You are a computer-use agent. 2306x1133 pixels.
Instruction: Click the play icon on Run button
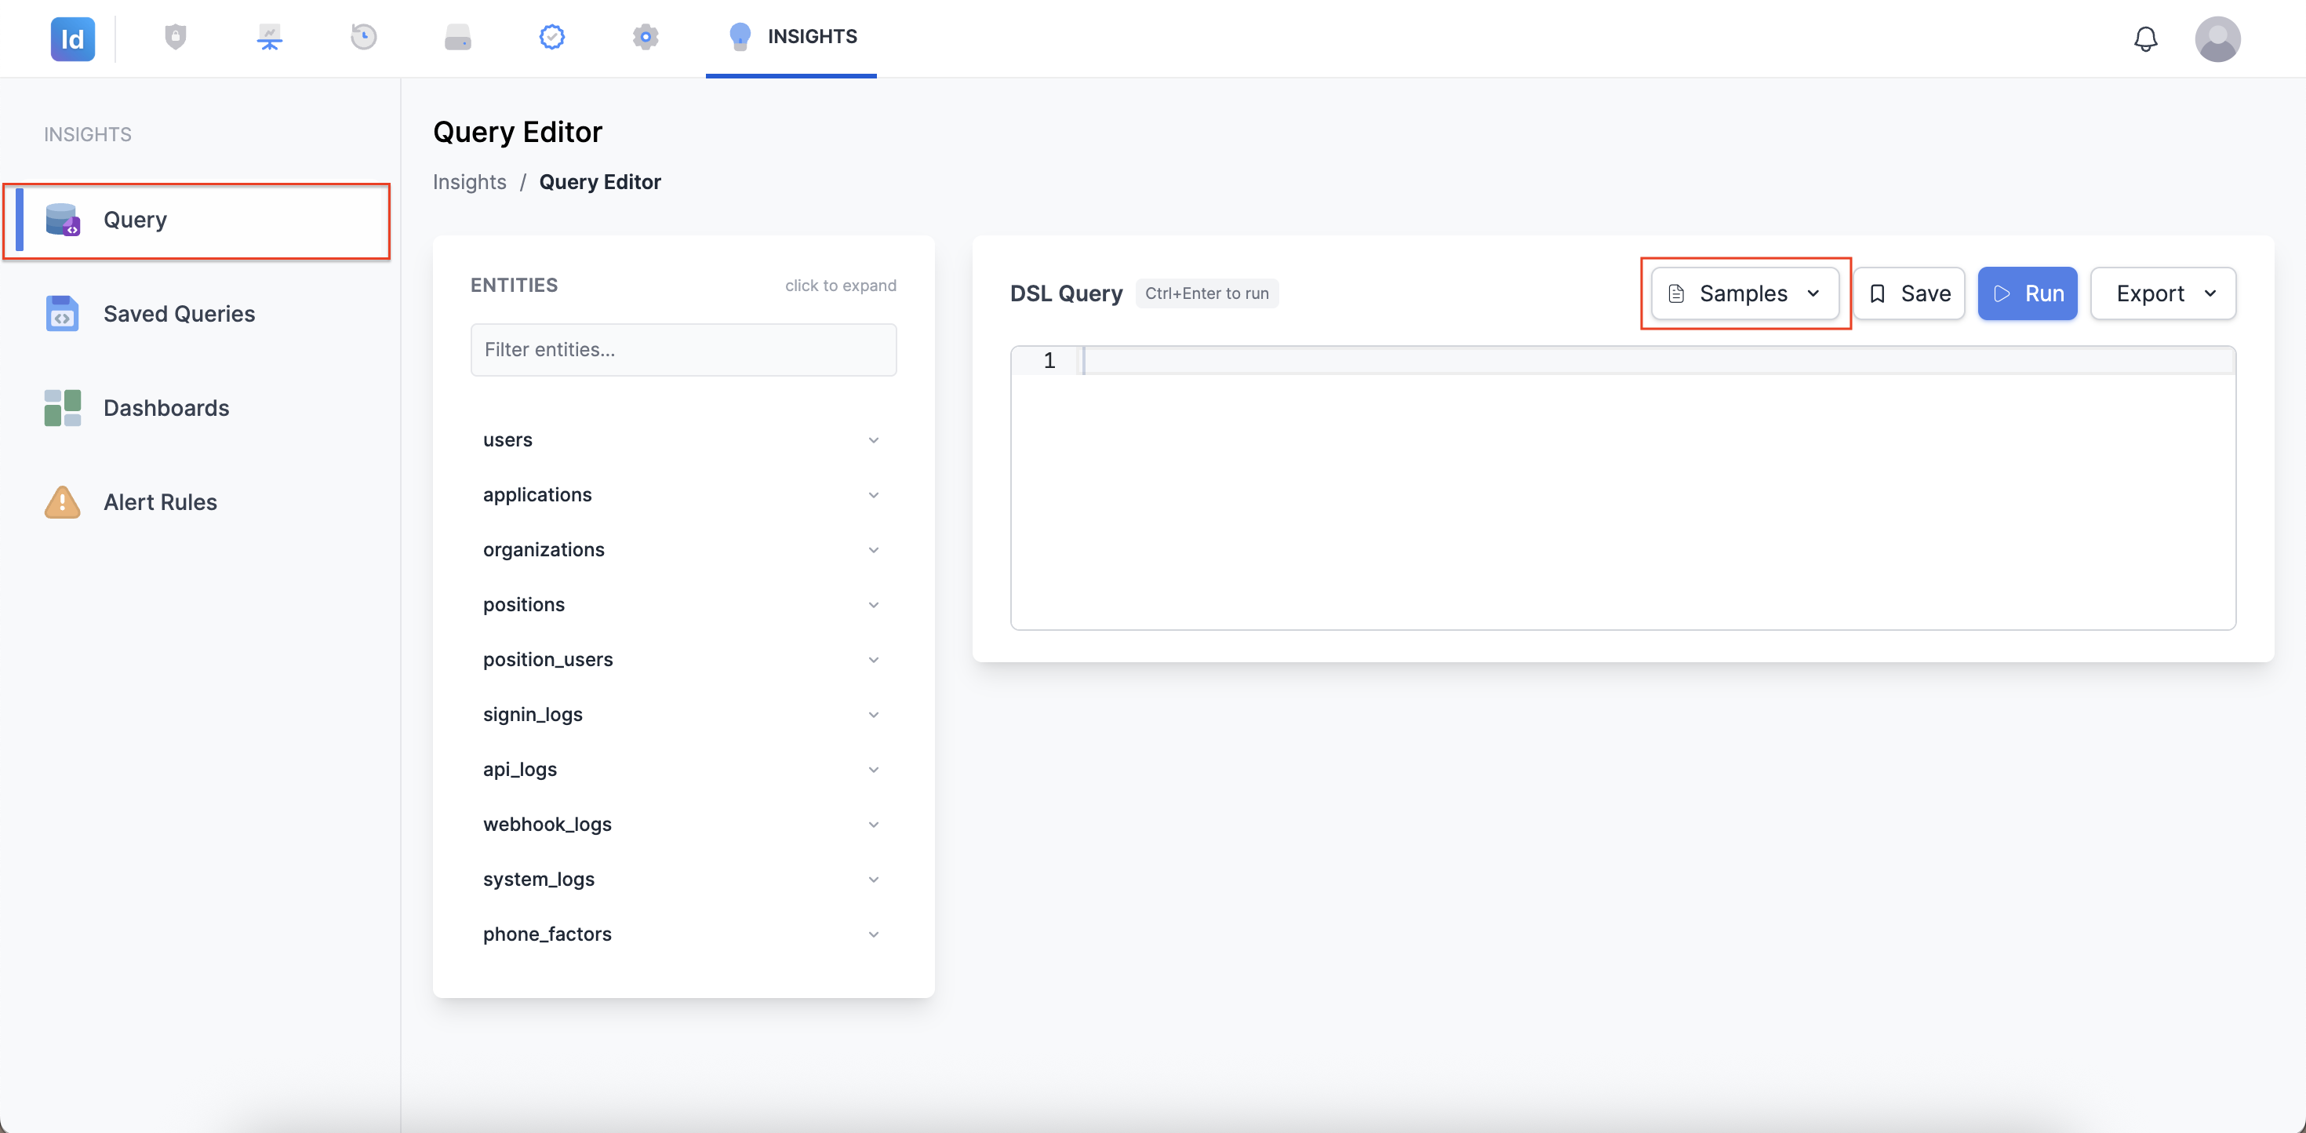click(2002, 293)
